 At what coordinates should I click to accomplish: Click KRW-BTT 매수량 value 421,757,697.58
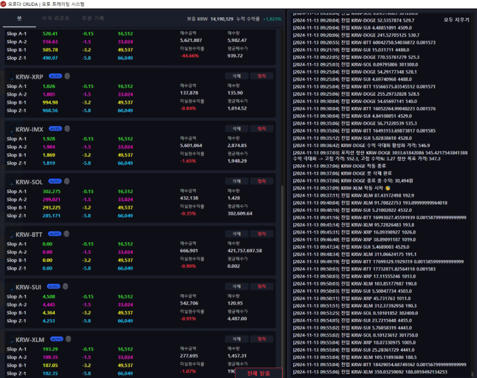point(244,251)
